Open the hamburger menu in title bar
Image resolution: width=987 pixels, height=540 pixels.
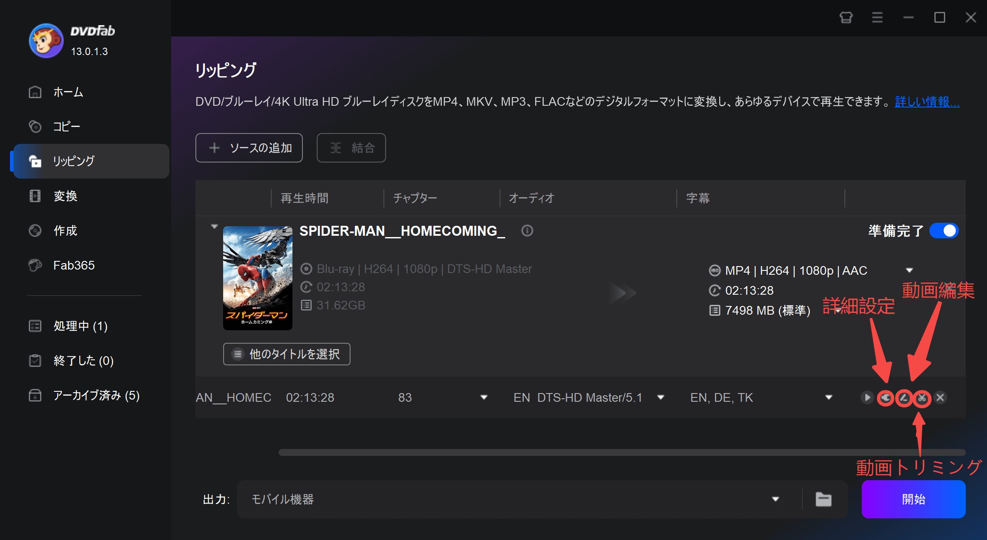pos(877,17)
